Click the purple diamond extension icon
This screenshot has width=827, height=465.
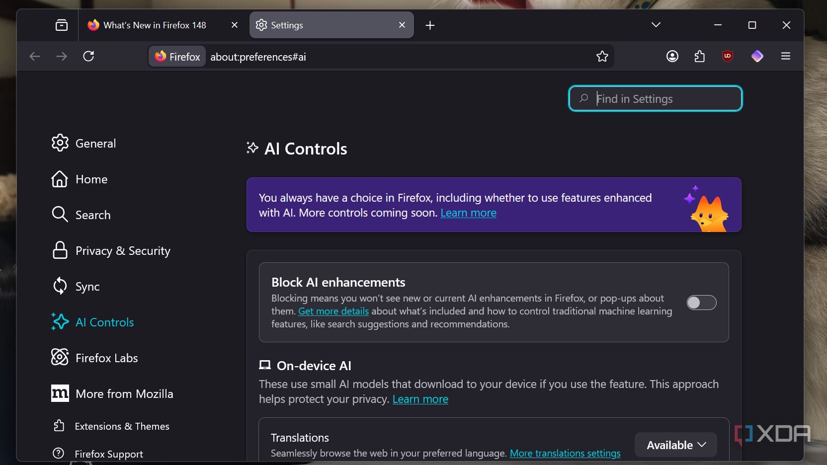click(757, 56)
